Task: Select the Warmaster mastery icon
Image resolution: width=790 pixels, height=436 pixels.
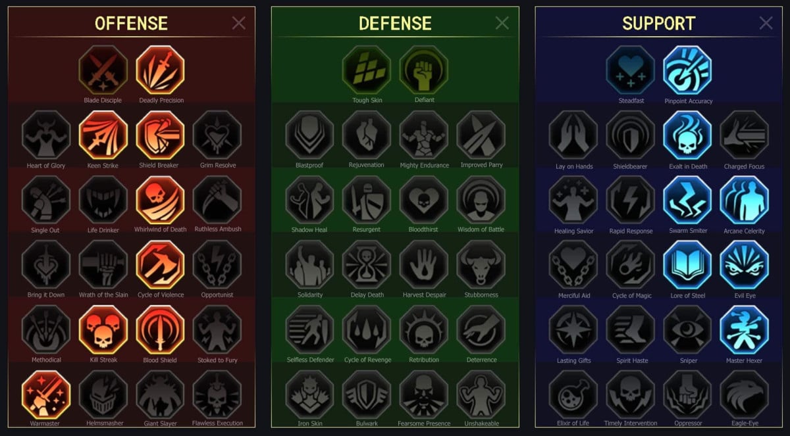Action: click(45, 394)
